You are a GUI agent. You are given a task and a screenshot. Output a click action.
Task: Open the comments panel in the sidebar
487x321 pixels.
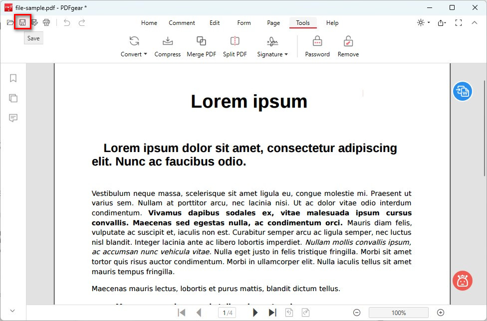(x=13, y=118)
